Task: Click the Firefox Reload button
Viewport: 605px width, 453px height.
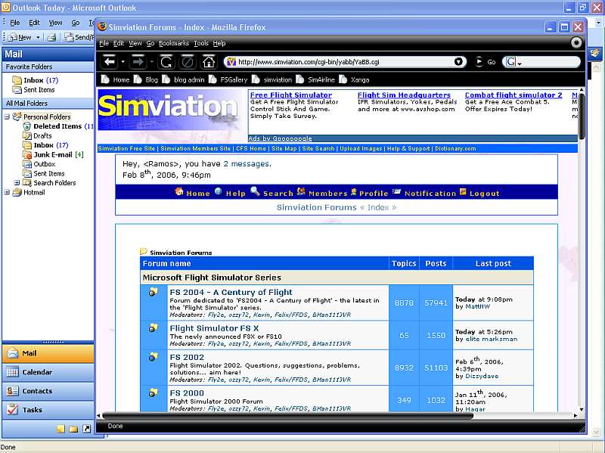Action: point(166,61)
